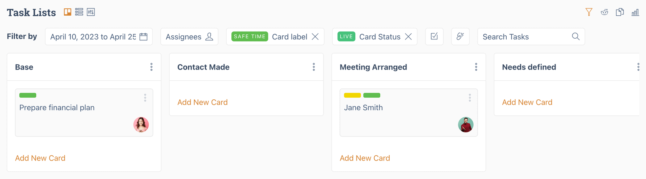This screenshot has height=179, width=646.
Task: Open the Base list options menu
Action: pos(151,67)
